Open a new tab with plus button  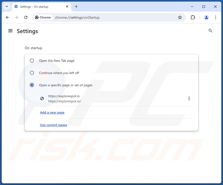coord(76,6)
